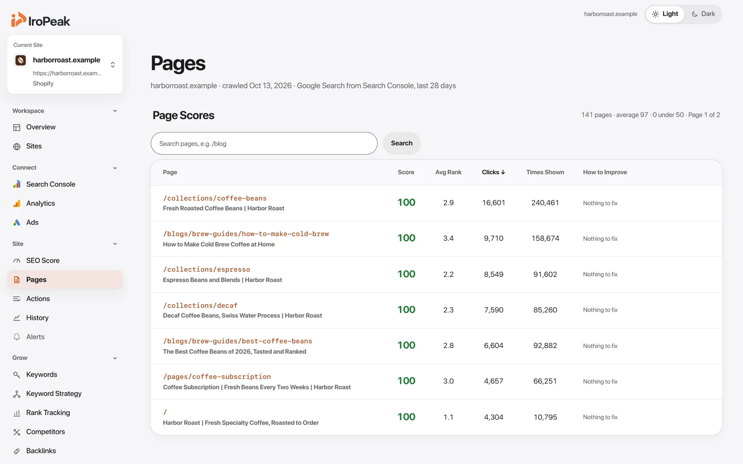Click the Search Console bar chart icon
The height and width of the screenshot is (464, 743).
tap(17, 185)
